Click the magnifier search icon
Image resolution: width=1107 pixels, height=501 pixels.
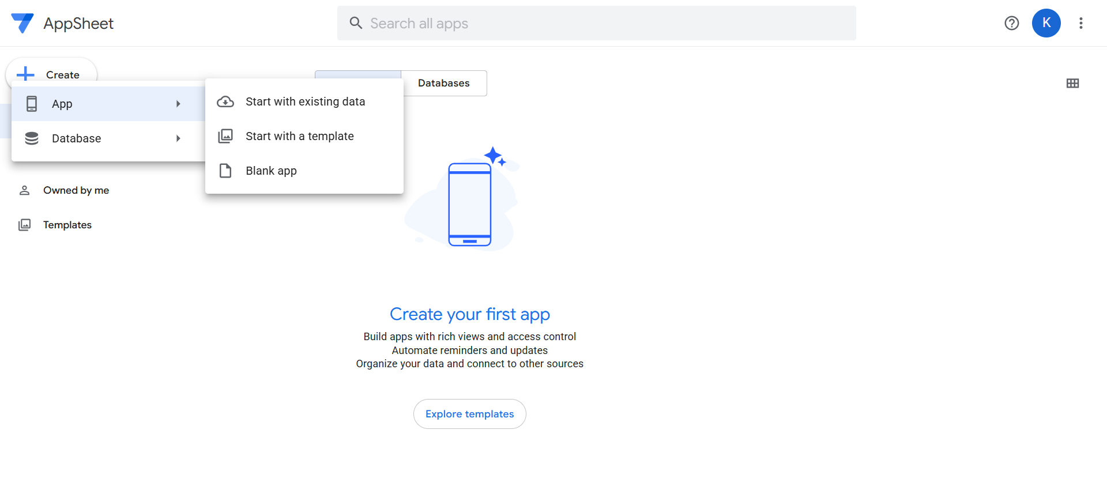pyautogui.click(x=356, y=23)
